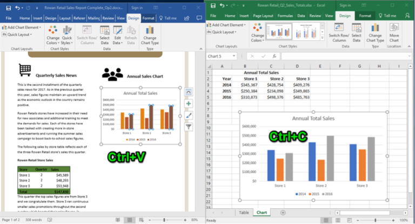Screen dimensions: 415x224
Task: Collapse the Word ribbon with chevron
Action: pyautogui.click(x=201, y=49)
